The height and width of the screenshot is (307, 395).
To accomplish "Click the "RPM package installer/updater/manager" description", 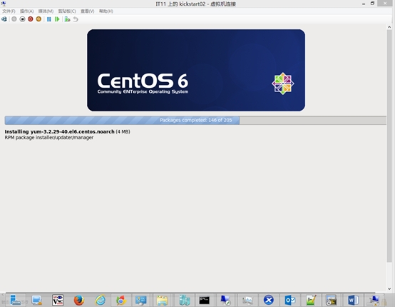I will click(x=49, y=138).
